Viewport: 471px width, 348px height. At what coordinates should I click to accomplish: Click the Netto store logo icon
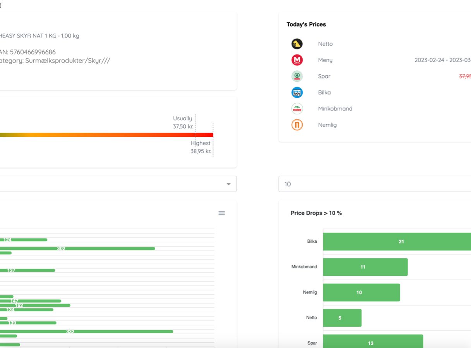point(297,44)
